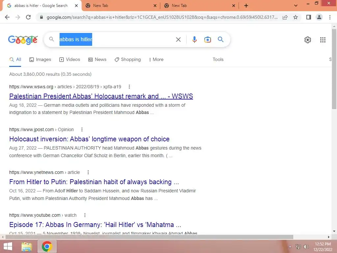This screenshot has height=253, width=337.
Task: Start voice search with the microphone
Action: click(194, 40)
